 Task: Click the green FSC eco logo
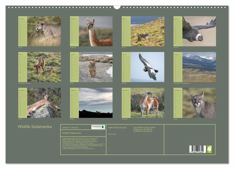(x=209, y=149)
